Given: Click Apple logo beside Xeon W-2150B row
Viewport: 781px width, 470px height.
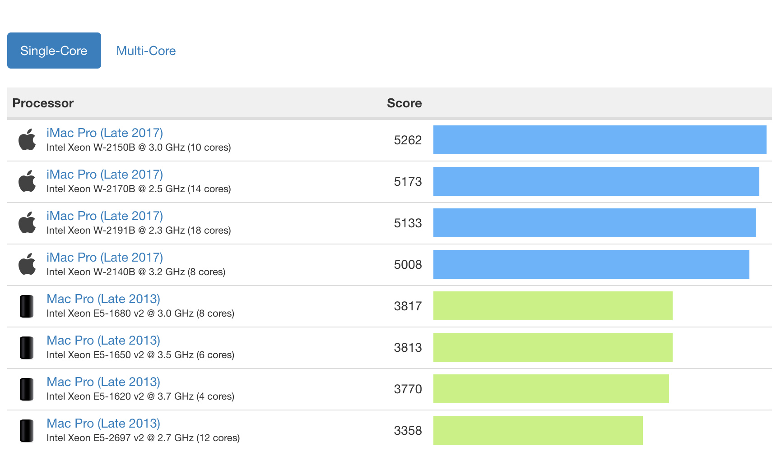Looking at the screenshot, I should coord(27,140).
